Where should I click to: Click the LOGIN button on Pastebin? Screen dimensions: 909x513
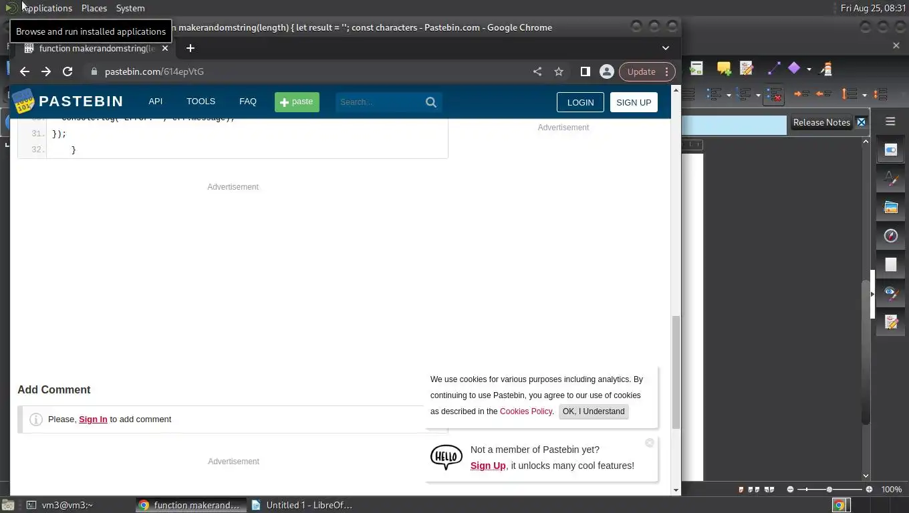coord(580,102)
